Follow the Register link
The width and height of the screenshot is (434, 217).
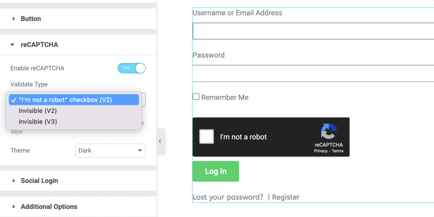[286, 197]
